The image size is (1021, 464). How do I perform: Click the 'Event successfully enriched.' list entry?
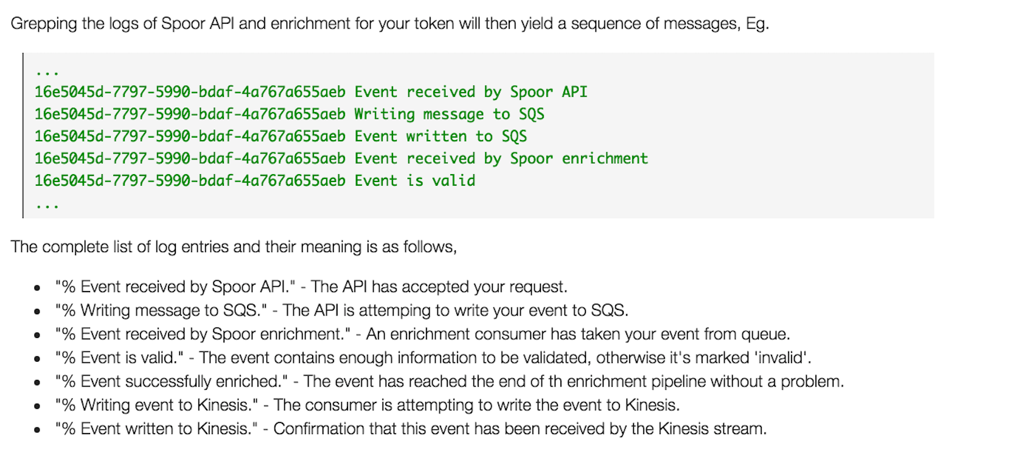[450, 382]
